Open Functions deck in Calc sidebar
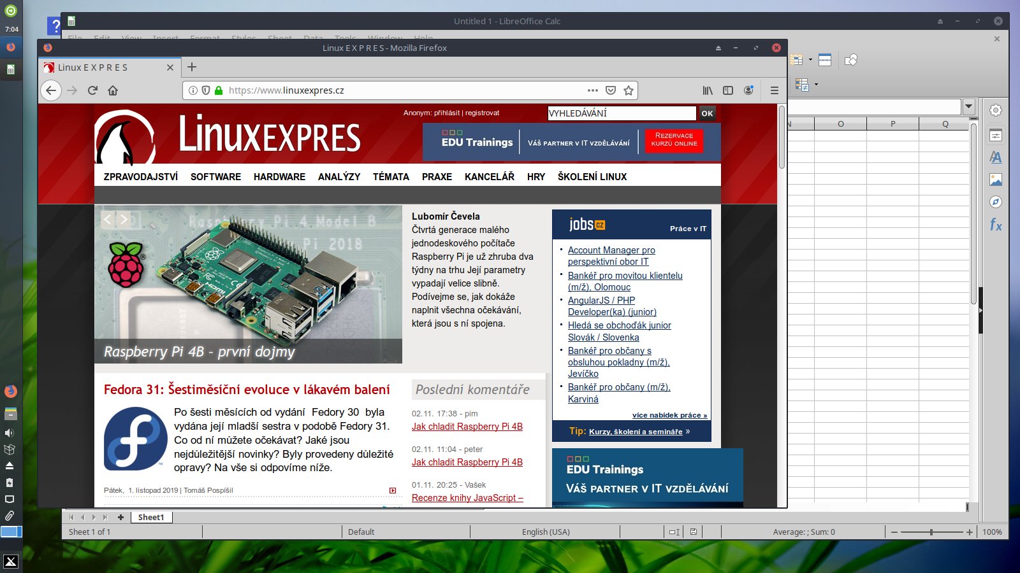 click(996, 225)
